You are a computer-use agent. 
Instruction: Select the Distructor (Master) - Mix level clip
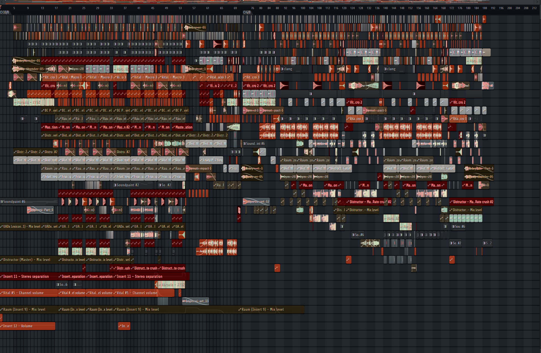point(28,260)
